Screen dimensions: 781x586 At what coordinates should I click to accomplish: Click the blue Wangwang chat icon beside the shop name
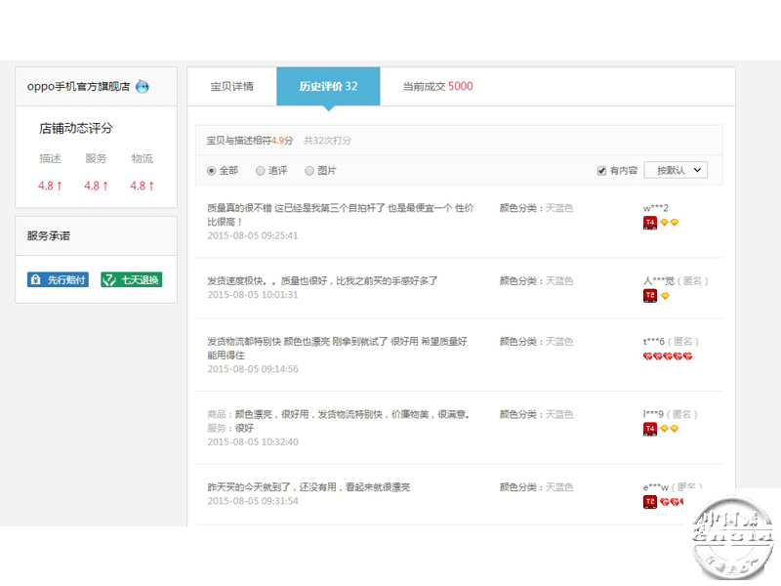coord(143,87)
